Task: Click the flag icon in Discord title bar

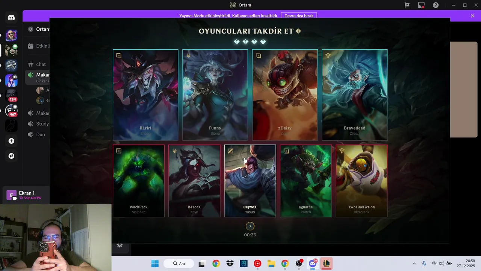Action: (x=407, y=5)
